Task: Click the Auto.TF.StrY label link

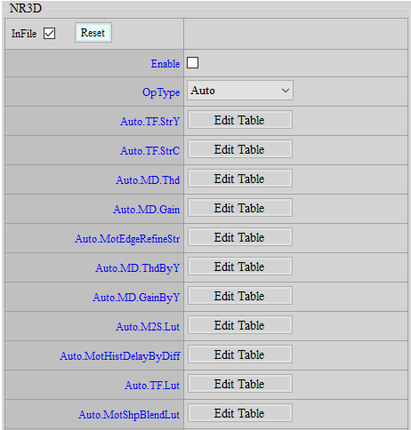Action: coord(149,122)
